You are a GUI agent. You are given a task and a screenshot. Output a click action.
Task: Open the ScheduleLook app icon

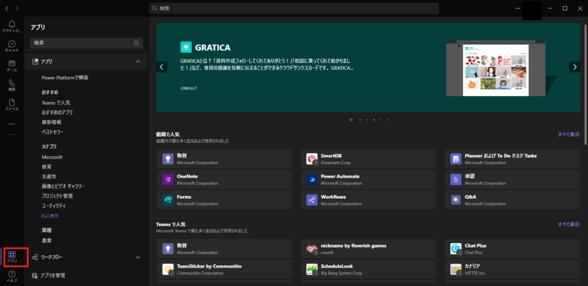coord(312,269)
